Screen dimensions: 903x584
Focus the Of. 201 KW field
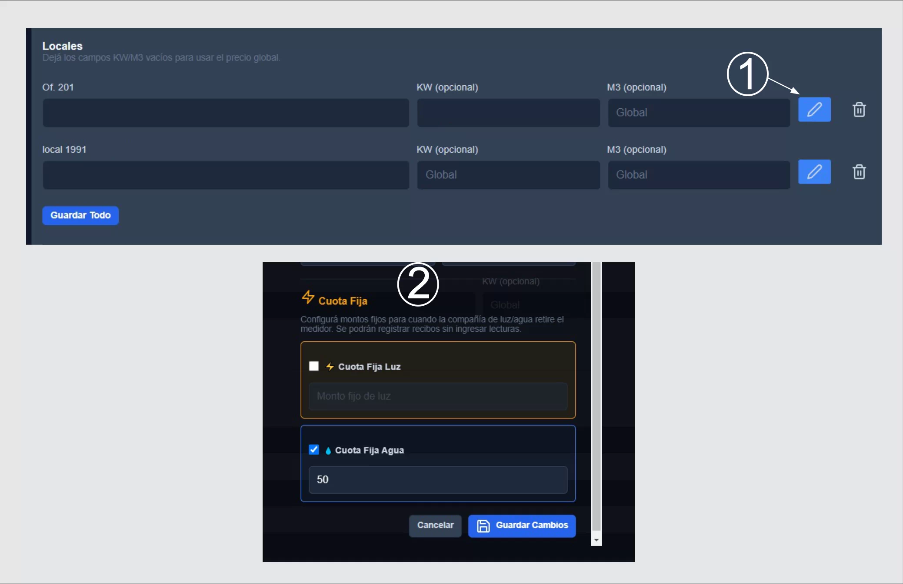pos(508,113)
